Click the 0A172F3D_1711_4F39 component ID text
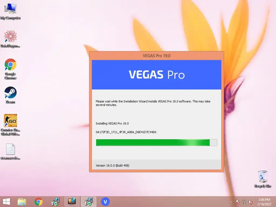 (x=126, y=132)
